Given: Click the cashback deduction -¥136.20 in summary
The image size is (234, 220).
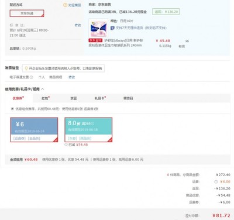Looking at the screenshot, I should pos(222,188).
